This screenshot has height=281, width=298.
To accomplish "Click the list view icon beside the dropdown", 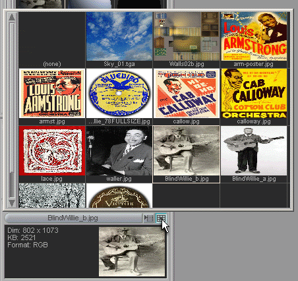I will pyautogui.click(x=148, y=218).
